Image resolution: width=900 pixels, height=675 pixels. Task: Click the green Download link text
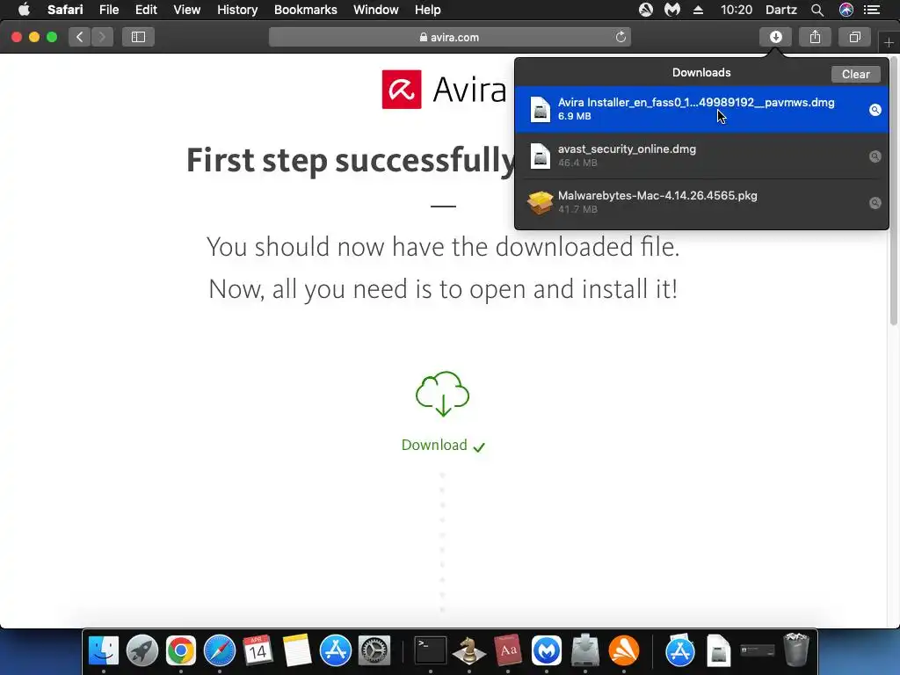434,445
